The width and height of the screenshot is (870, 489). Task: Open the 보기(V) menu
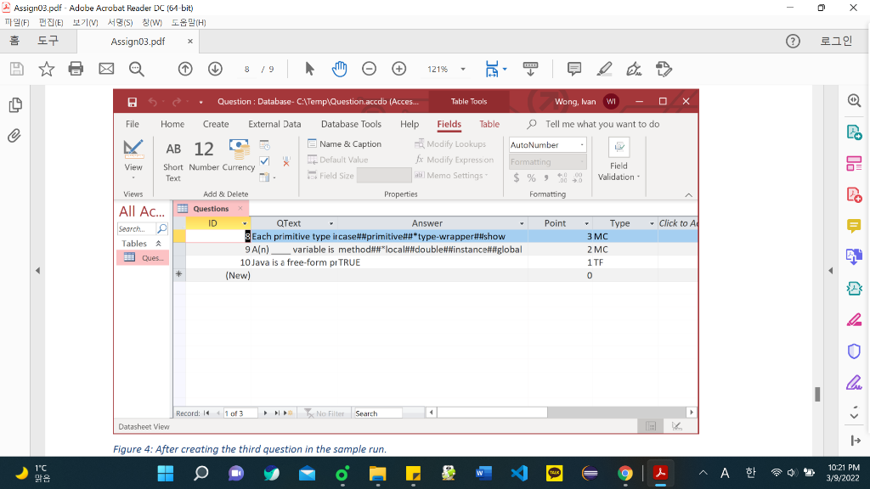coord(85,22)
